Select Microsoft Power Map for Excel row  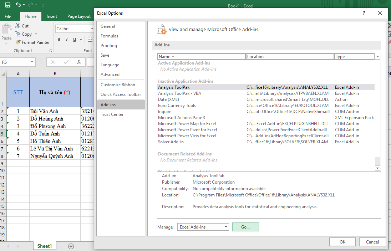[266, 124]
